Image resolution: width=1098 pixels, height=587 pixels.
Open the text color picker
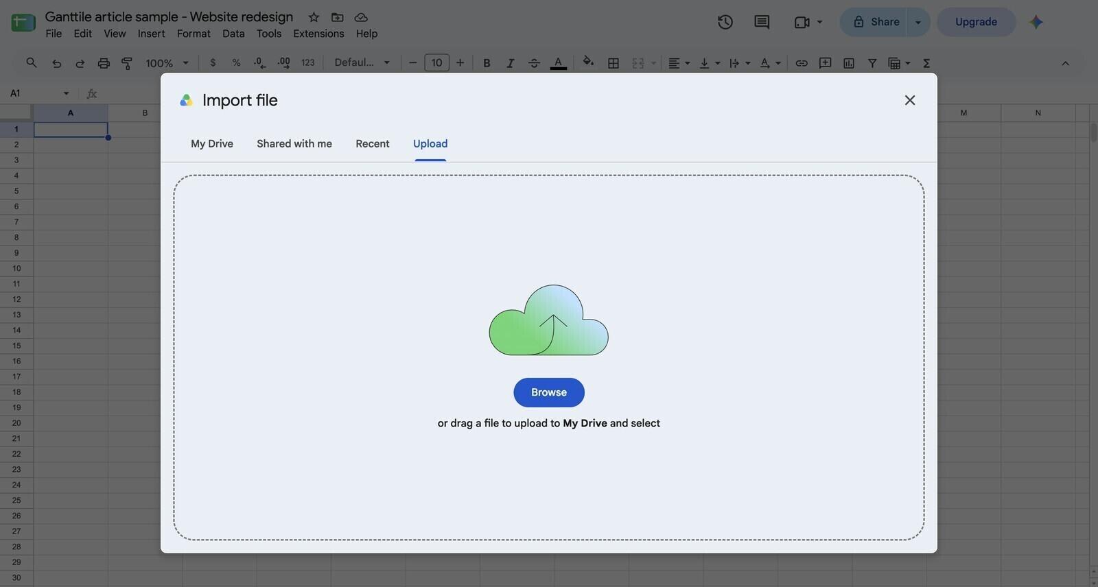pos(559,63)
